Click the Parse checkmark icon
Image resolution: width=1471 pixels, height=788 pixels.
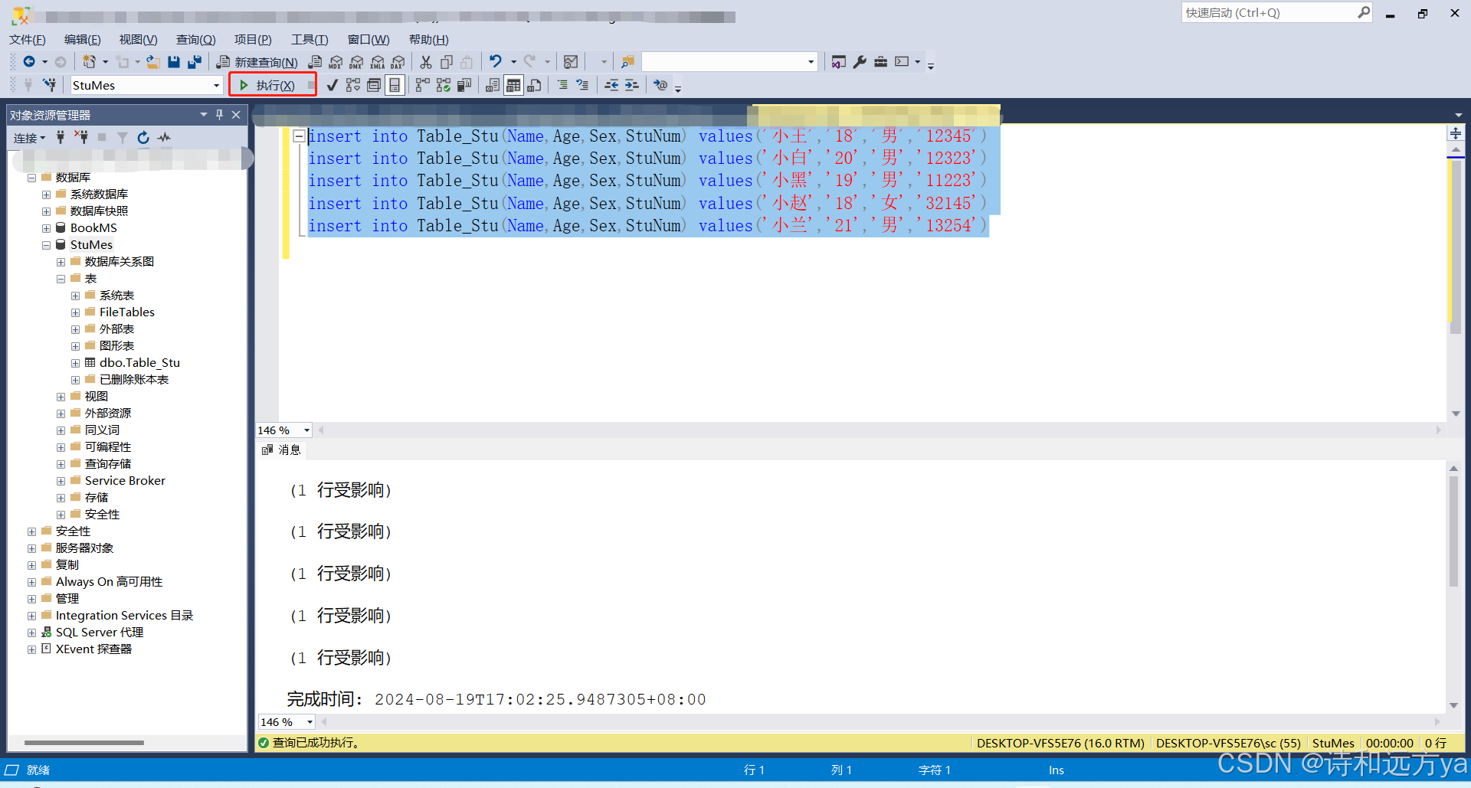click(x=332, y=85)
